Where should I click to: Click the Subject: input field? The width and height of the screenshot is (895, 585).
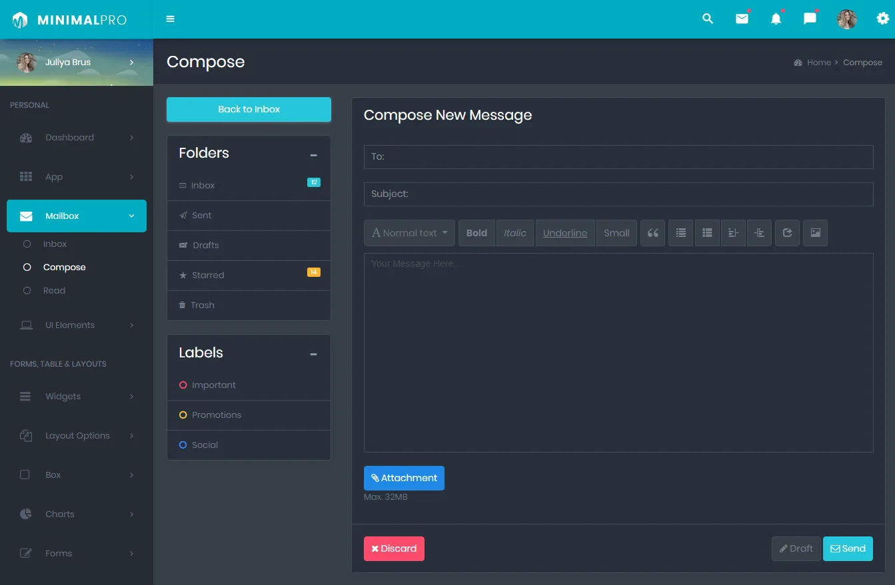pyautogui.click(x=618, y=194)
